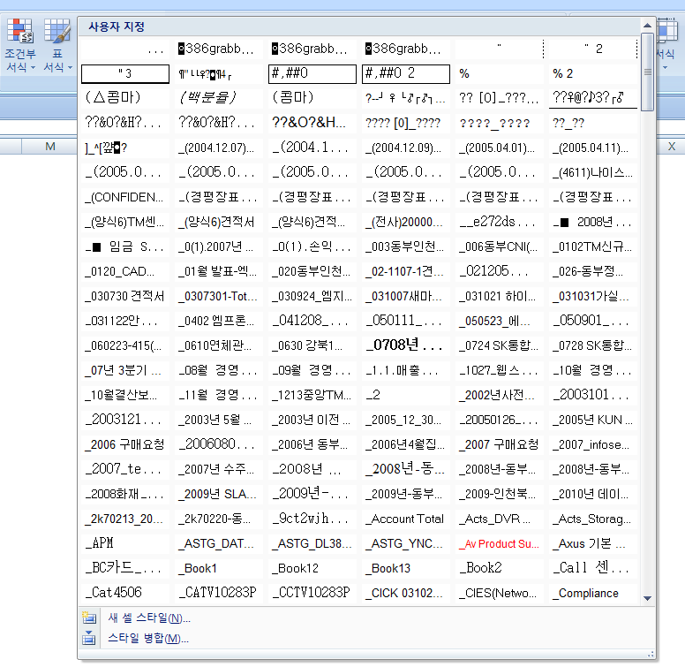685x667 pixels.
Task: Select the '_2007_infose...' style
Action: 593,444
